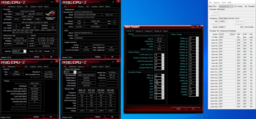Click the BIOS Version value 0702
Viewport: 256px width, 119px height.
pyautogui.click(x=95, y=35)
